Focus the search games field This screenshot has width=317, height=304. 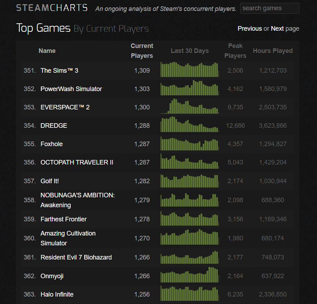click(x=270, y=8)
